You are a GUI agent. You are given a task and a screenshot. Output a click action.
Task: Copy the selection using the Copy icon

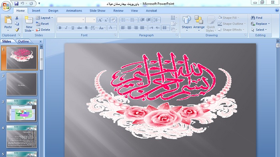[17, 24]
